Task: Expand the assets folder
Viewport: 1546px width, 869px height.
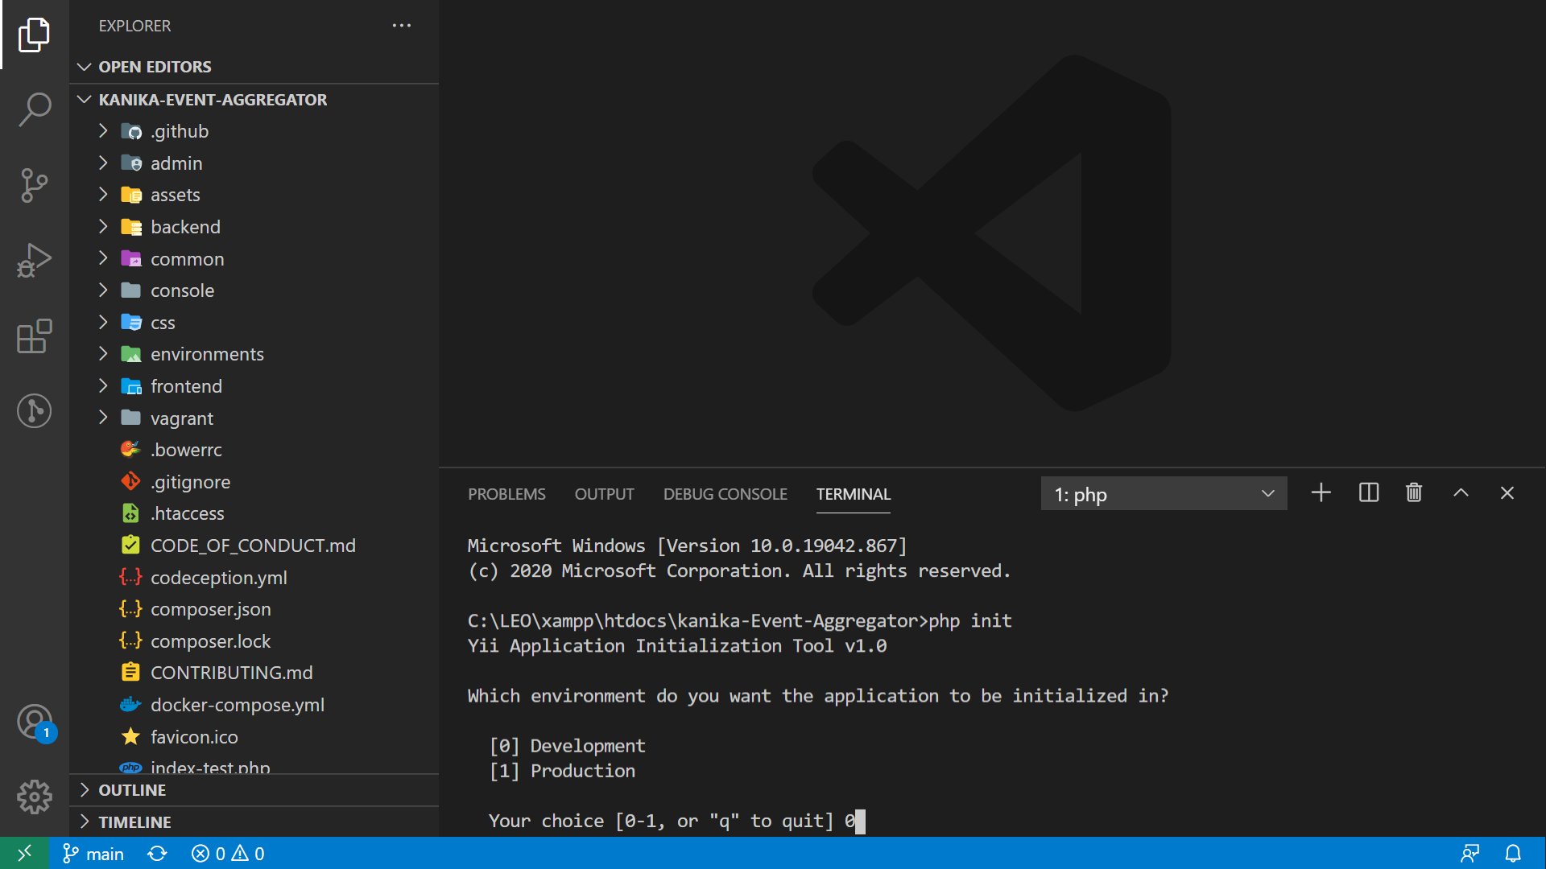Action: point(254,195)
